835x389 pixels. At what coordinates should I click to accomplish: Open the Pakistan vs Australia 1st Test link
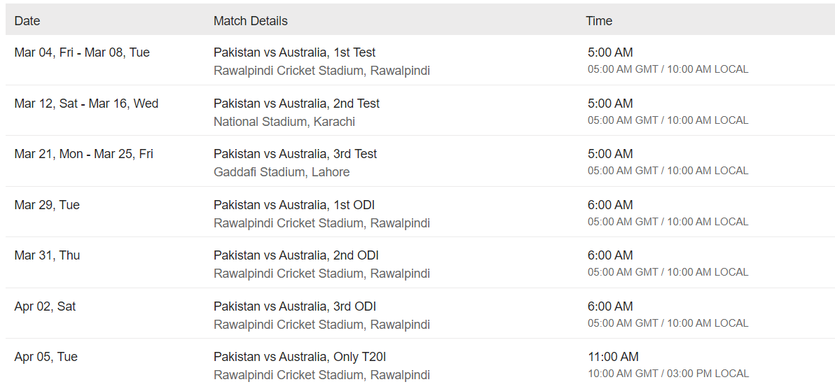[294, 52]
